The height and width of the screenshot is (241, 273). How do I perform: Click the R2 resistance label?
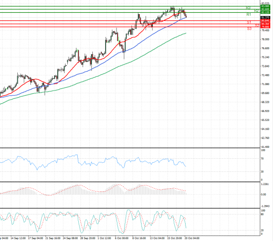(256, 11)
